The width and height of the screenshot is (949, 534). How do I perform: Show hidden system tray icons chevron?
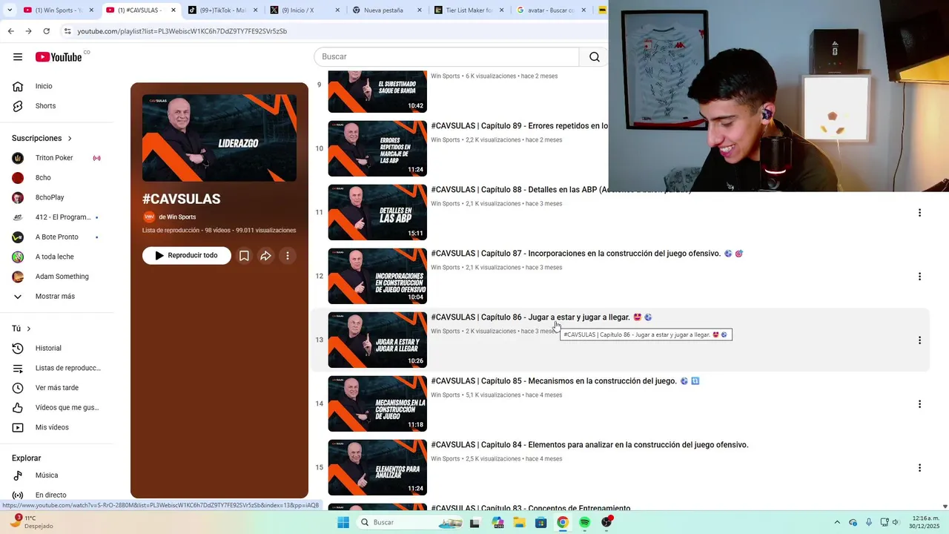coord(837,522)
